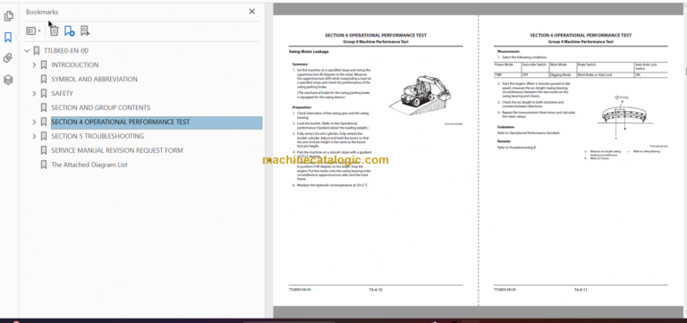Select SECTION 4 OPERATIONAL PERFORMANCE TEST bookmark

[x=157, y=123]
